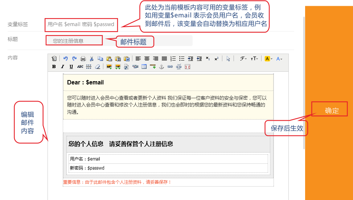Click the 确定 confirm button
Screen dimensions: 353x200
332,111
